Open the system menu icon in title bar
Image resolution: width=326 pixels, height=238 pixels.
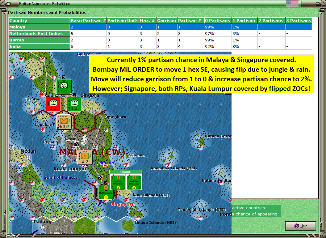(x=9, y=3)
